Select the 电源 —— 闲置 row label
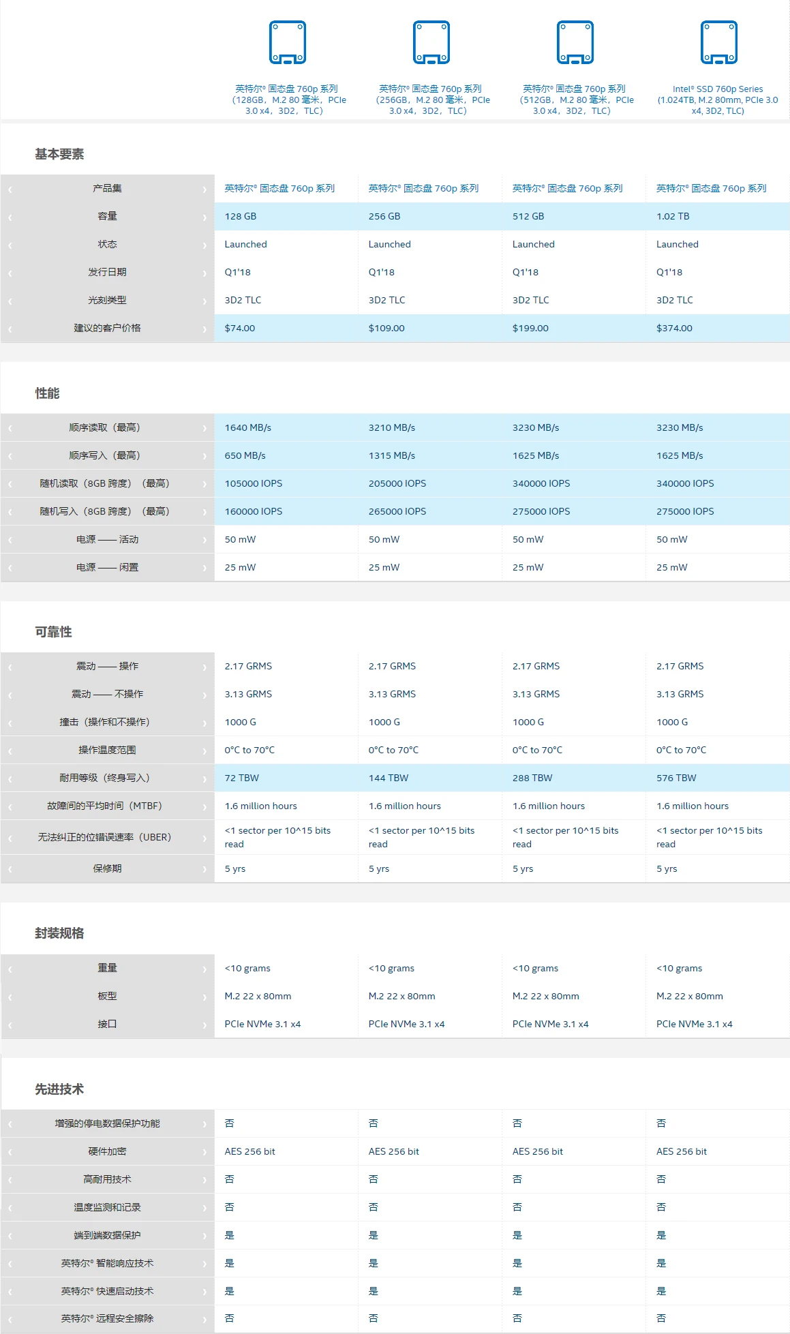This screenshot has height=1334, width=790. point(107,567)
